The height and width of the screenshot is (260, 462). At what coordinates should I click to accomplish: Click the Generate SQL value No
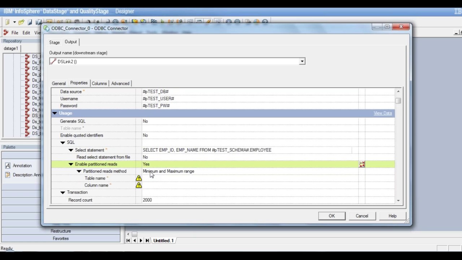pos(145,121)
